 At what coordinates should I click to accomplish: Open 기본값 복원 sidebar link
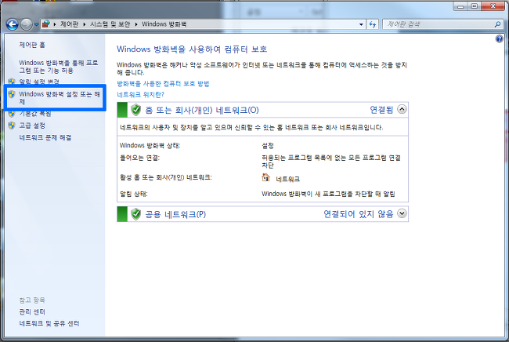(35, 114)
